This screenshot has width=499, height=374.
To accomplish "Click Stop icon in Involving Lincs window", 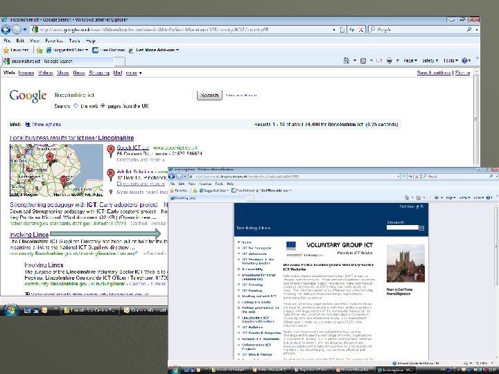I will pos(417,176).
